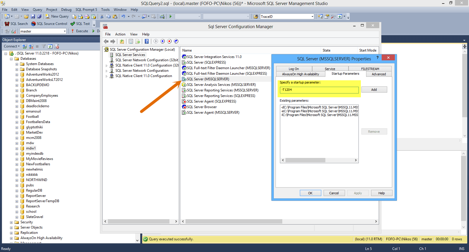Screen dimensions: 469x252
Task: Click the Object Explorer stop square icon
Action: tap(37, 46)
